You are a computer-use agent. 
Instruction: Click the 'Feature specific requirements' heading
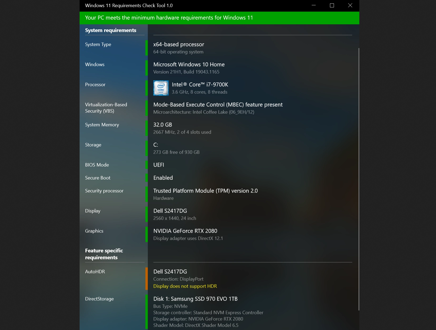[104, 254]
